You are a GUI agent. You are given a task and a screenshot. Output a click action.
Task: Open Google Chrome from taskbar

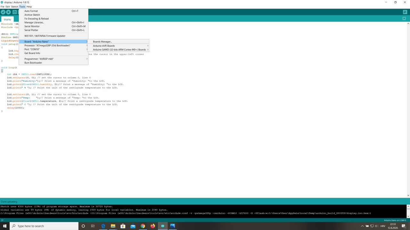click(x=143, y=226)
